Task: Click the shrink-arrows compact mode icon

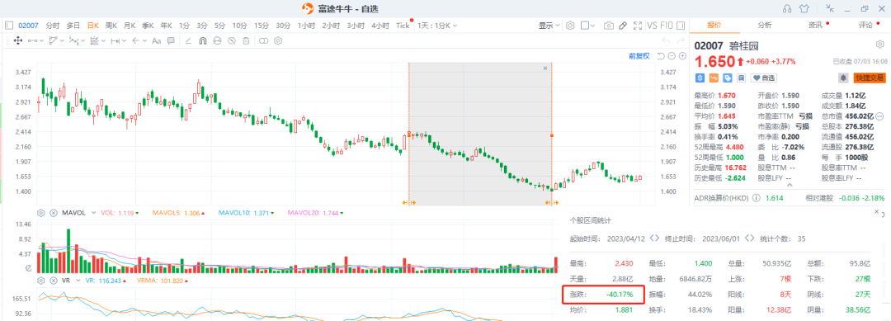Action: 831,8
